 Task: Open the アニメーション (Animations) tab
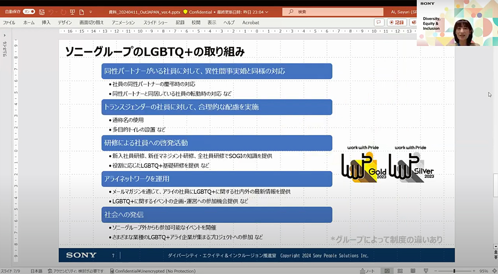(x=123, y=23)
